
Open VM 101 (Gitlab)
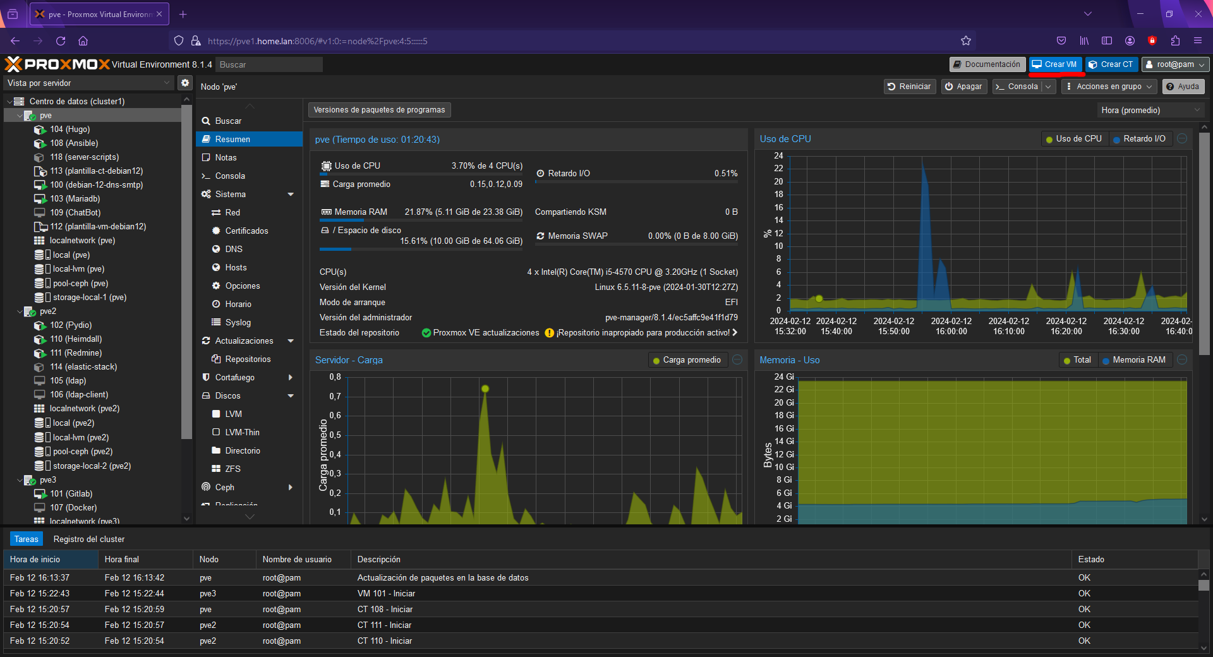point(71,494)
